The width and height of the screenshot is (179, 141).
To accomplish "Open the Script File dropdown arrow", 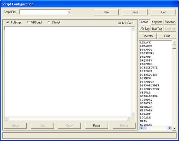I will pyautogui.click(x=69, y=12).
